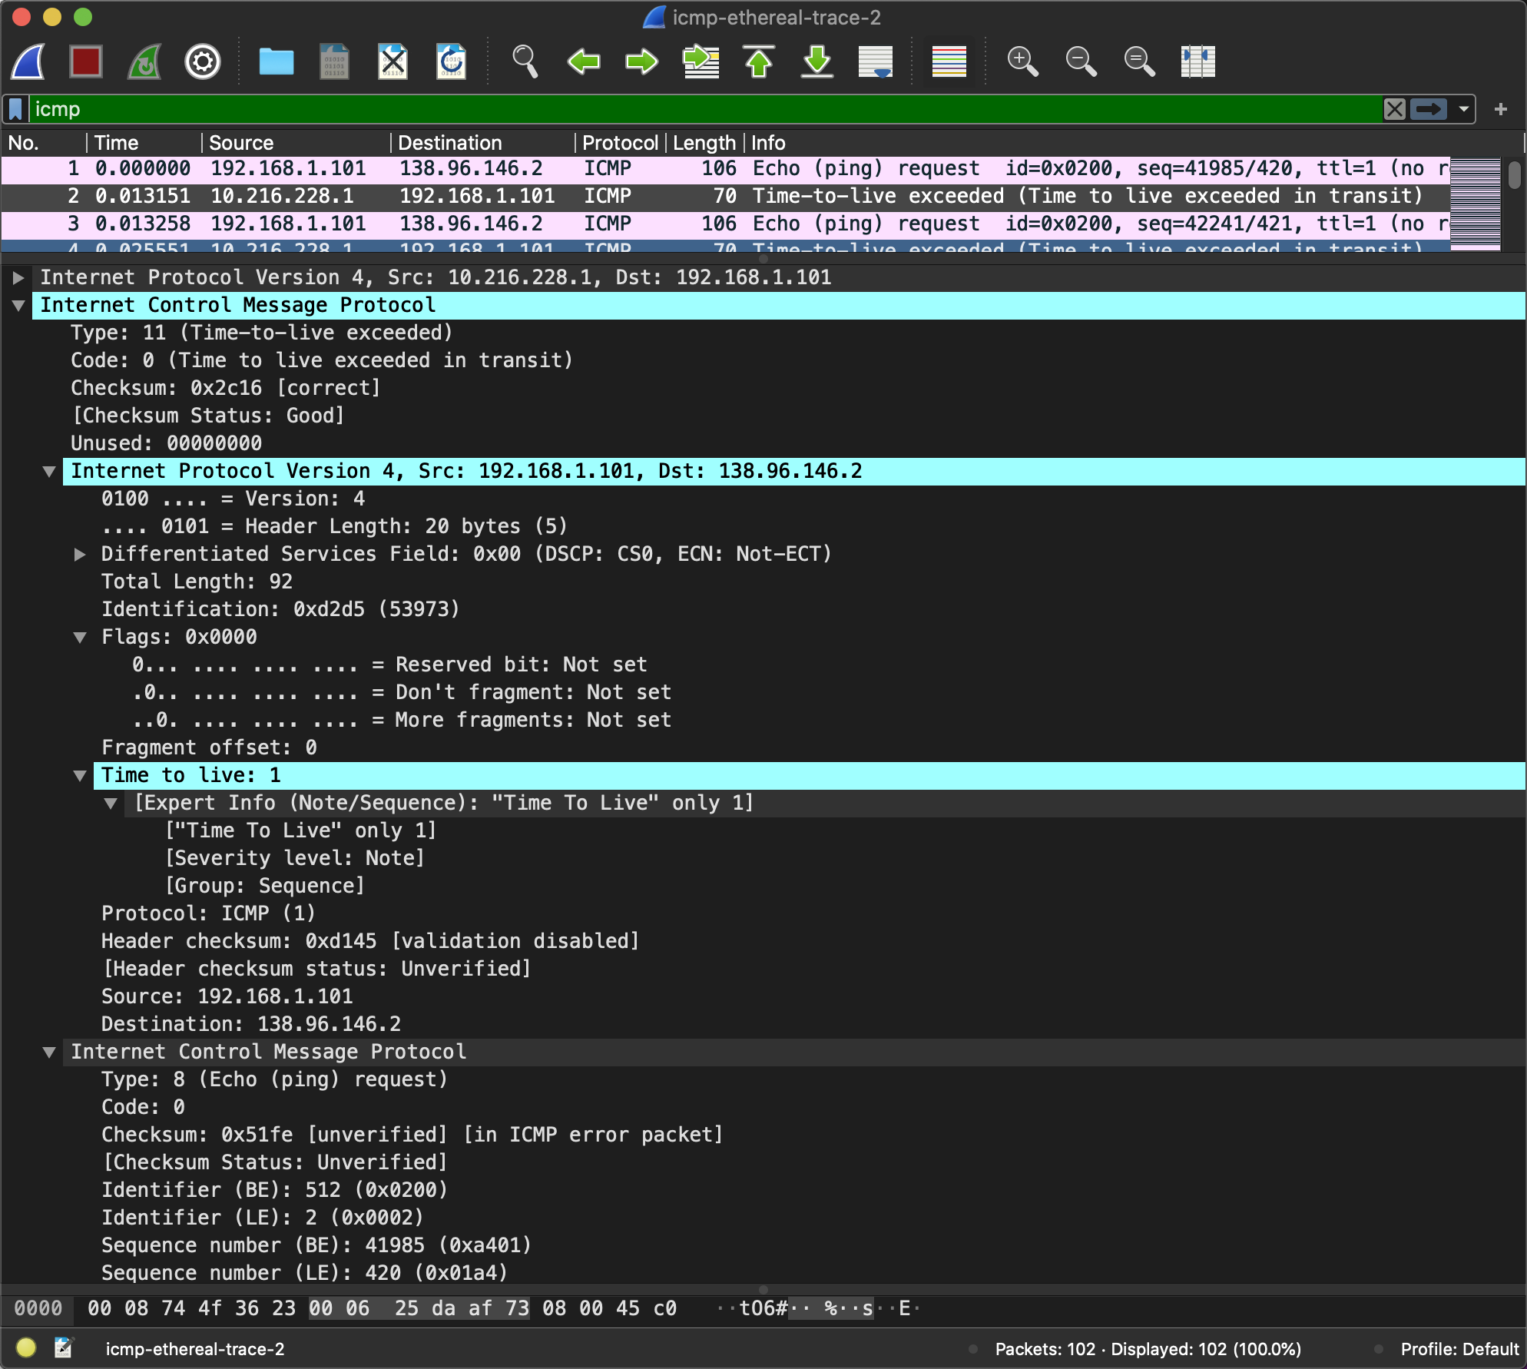1527x1369 pixels.
Task: Click the packet list color minimap
Action: [1475, 204]
